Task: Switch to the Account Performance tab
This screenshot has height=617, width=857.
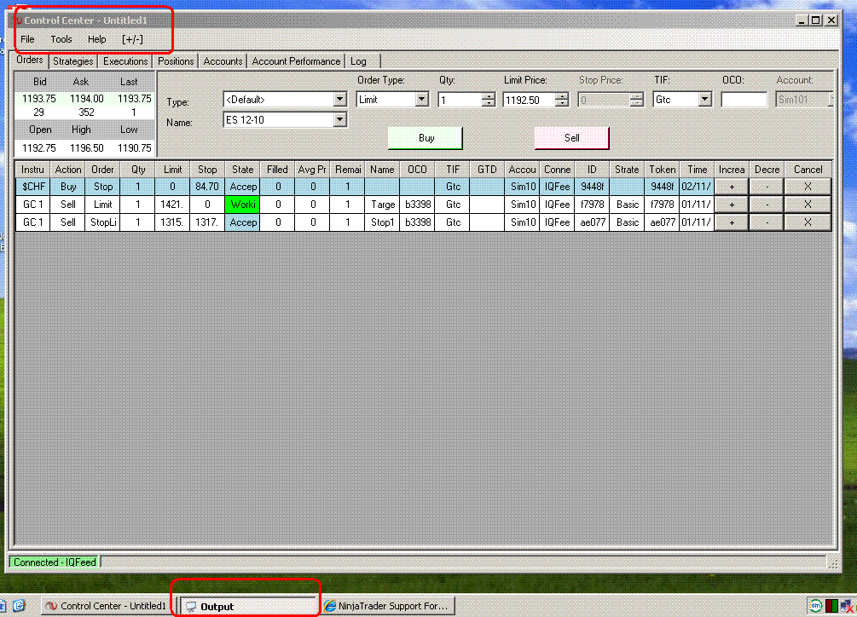Action: coord(296,61)
